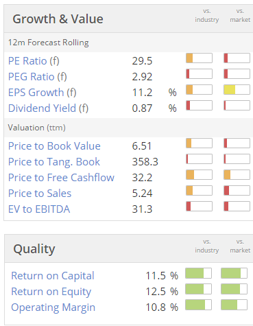Open the EV to EBITDA link
Image resolution: width=253 pixels, height=326 pixels.
[x=39, y=209]
